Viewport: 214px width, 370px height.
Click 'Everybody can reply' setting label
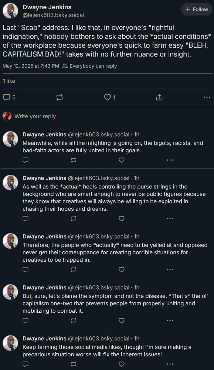[90, 66]
